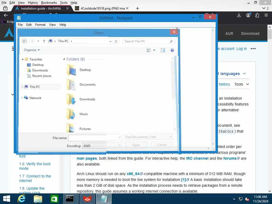This screenshot has height=204, width=272.
Task: Open the Windows Store taskbar icon
Action: 54,199
